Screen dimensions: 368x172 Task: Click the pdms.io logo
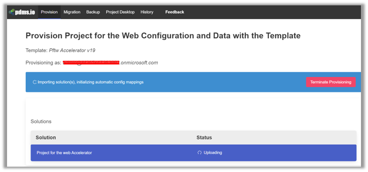tap(22, 12)
